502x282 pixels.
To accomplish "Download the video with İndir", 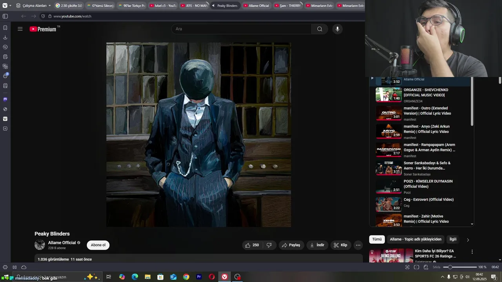I will tap(317, 245).
